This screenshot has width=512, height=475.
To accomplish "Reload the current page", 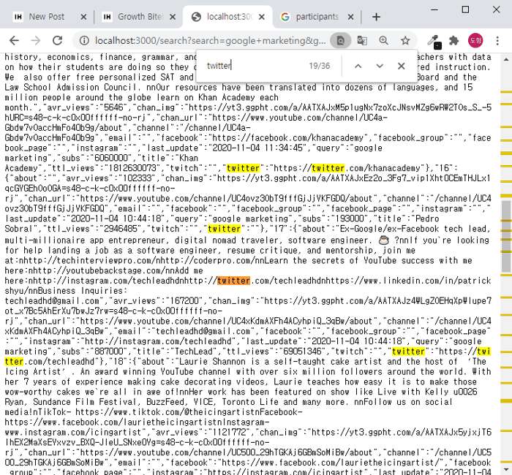I will click(x=58, y=41).
